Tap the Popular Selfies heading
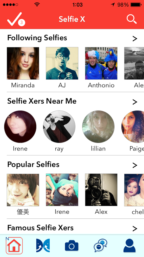Viewport: 144px width, 257px height. (33, 164)
